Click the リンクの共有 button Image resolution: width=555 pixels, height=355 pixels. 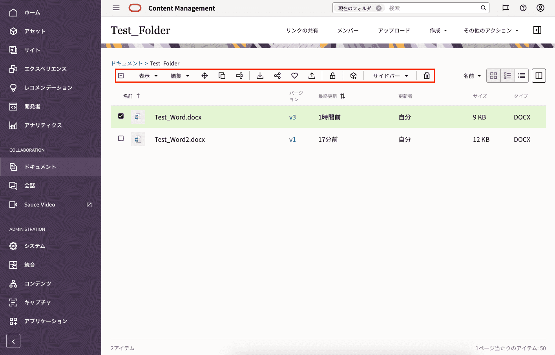tap(302, 31)
